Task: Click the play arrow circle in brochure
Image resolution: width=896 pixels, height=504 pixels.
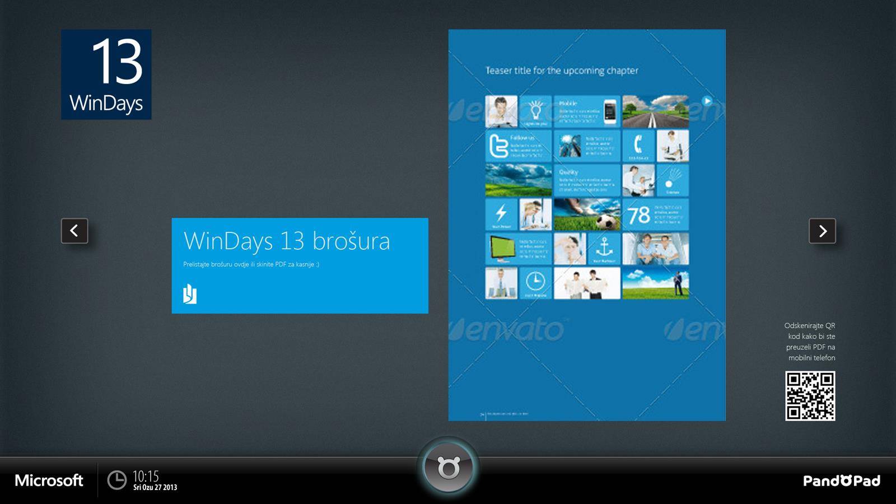Action: click(x=707, y=101)
